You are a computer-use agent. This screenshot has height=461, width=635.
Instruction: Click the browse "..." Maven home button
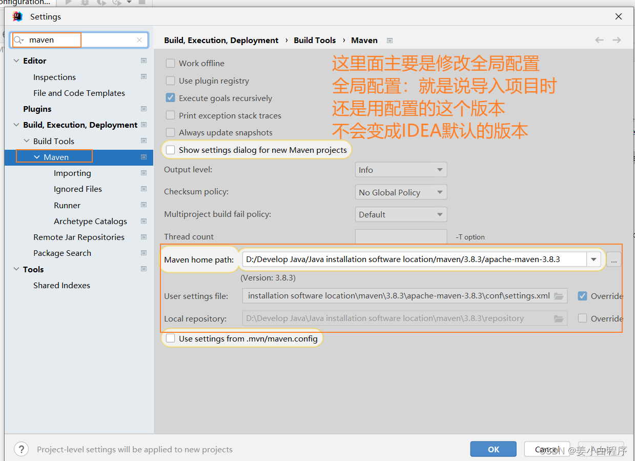coord(613,259)
